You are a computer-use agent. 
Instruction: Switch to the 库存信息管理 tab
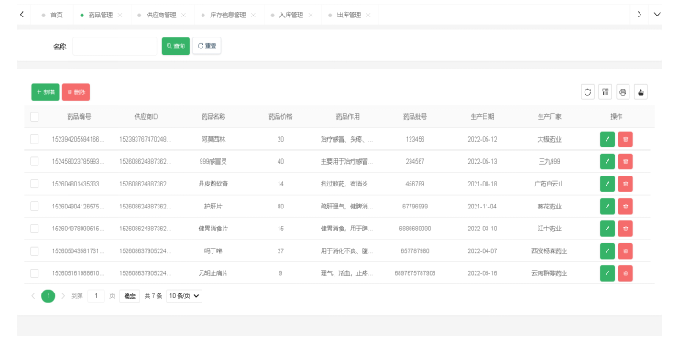[228, 16]
